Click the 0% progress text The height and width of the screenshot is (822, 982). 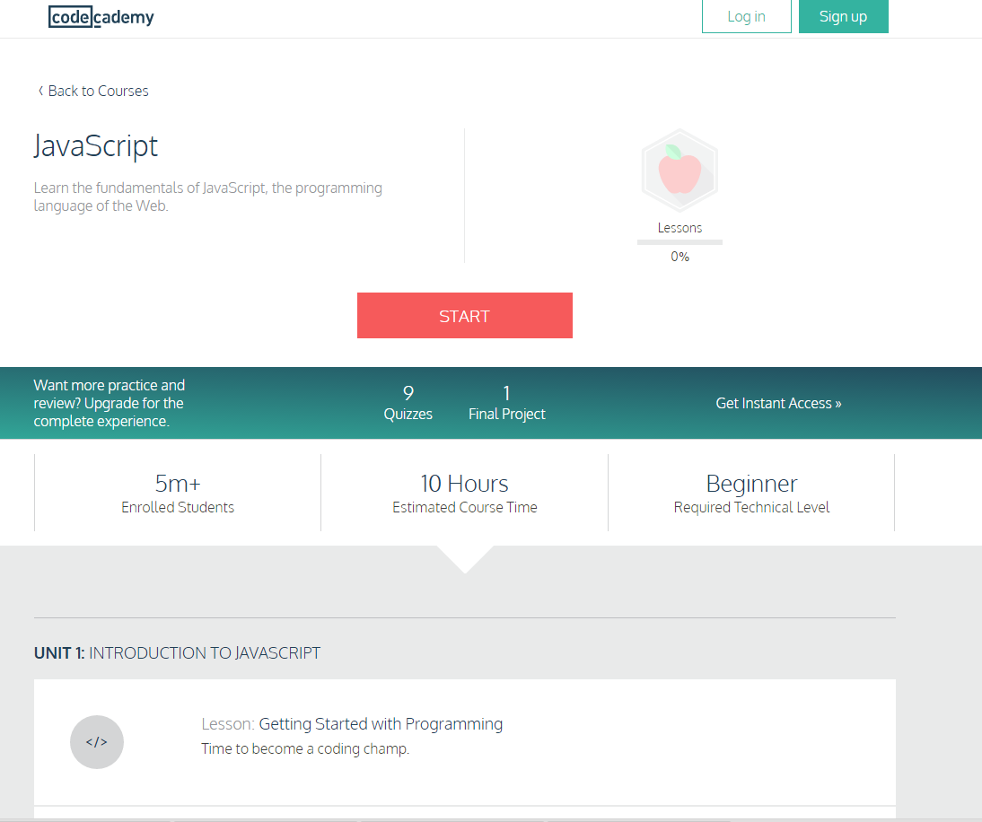point(680,257)
